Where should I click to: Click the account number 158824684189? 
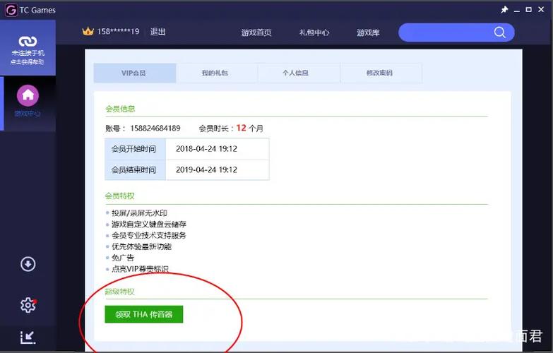pos(155,128)
